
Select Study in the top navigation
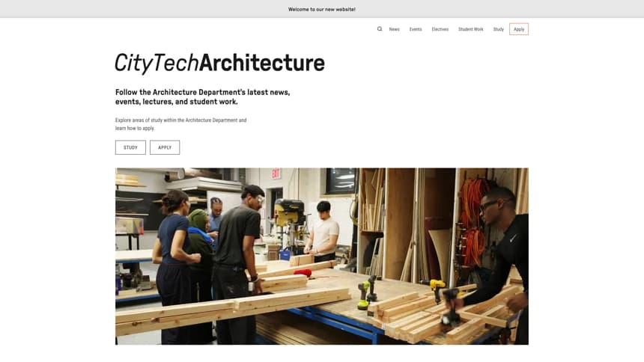[498, 30]
